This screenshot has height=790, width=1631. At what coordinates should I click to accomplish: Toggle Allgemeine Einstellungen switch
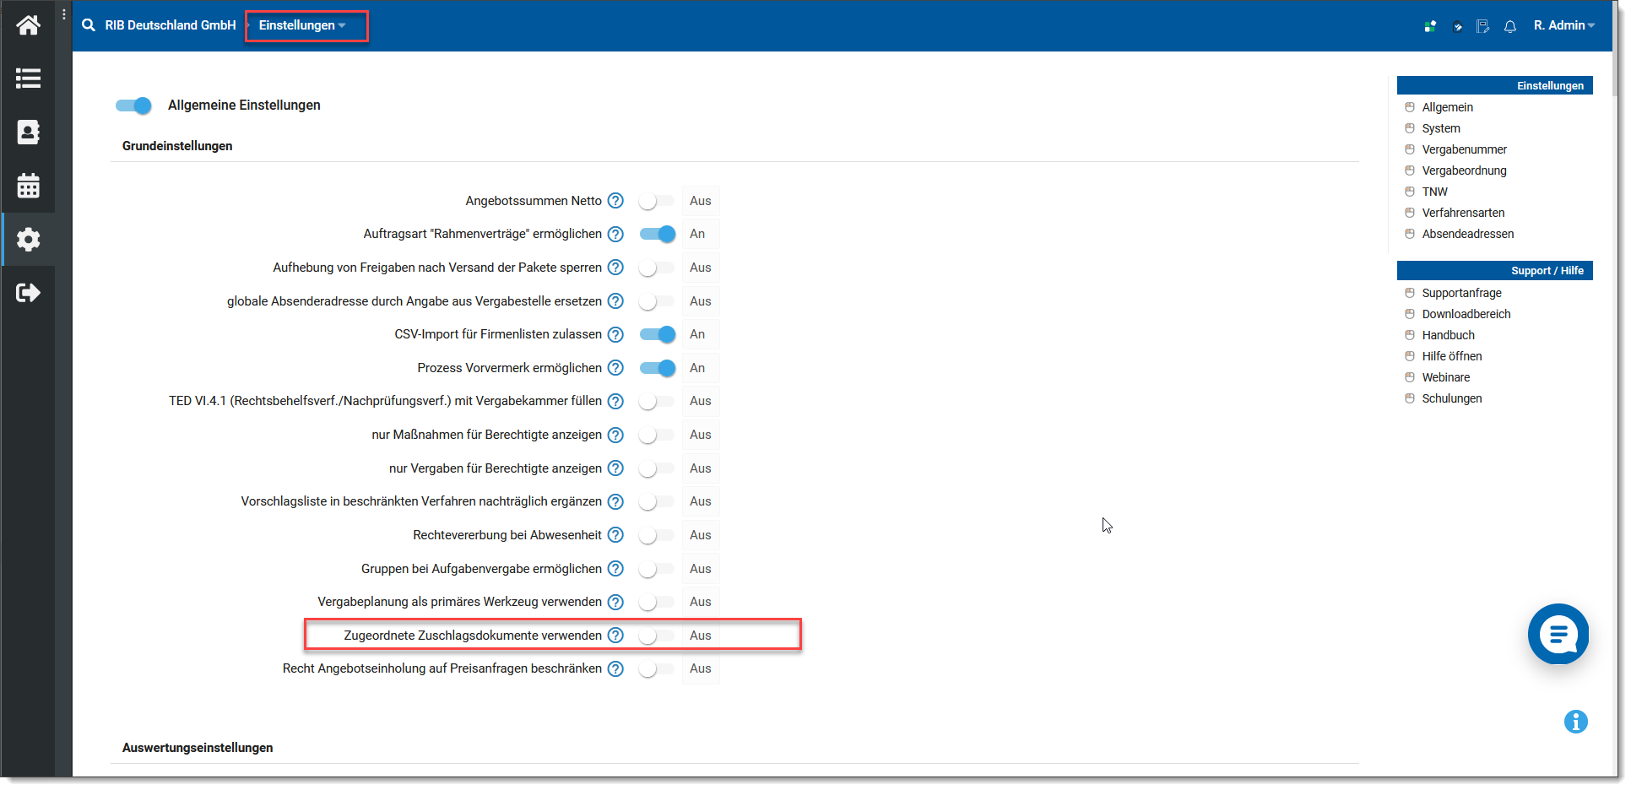[x=133, y=106]
